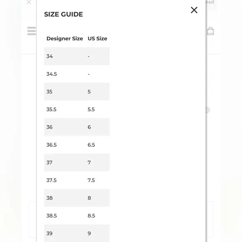
Task: Click the SIZE GUIDE heading
Action: (63, 14)
